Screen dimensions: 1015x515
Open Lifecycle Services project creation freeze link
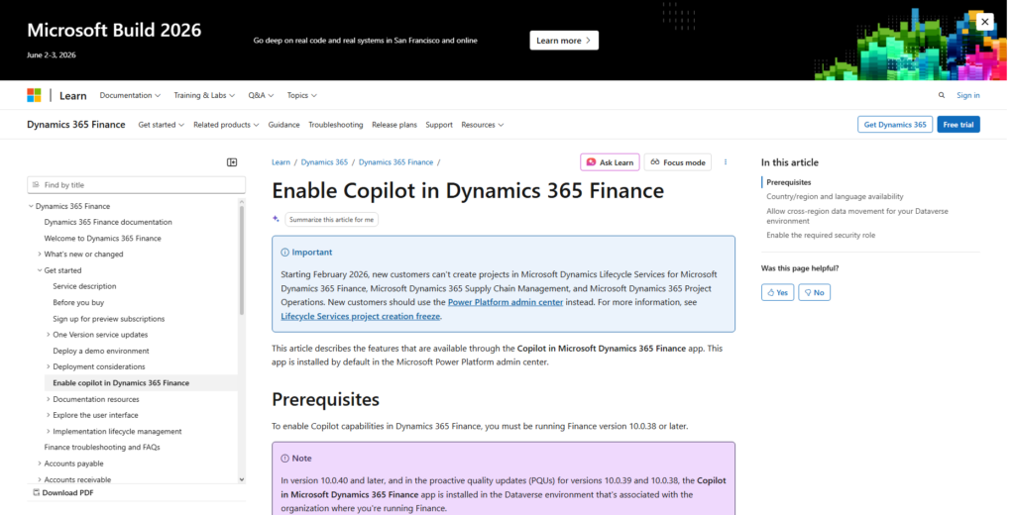pyautogui.click(x=361, y=316)
